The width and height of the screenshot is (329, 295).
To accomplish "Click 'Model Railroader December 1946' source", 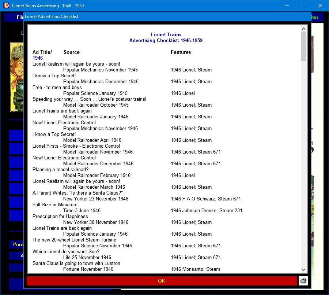I will pyautogui.click(x=98, y=164).
